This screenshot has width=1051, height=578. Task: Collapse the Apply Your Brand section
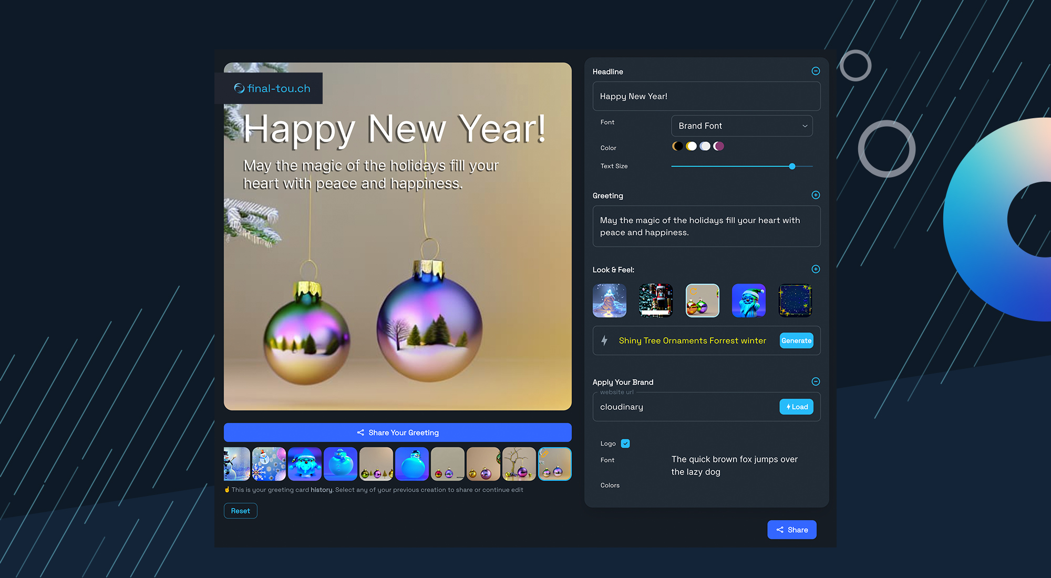click(x=816, y=381)
